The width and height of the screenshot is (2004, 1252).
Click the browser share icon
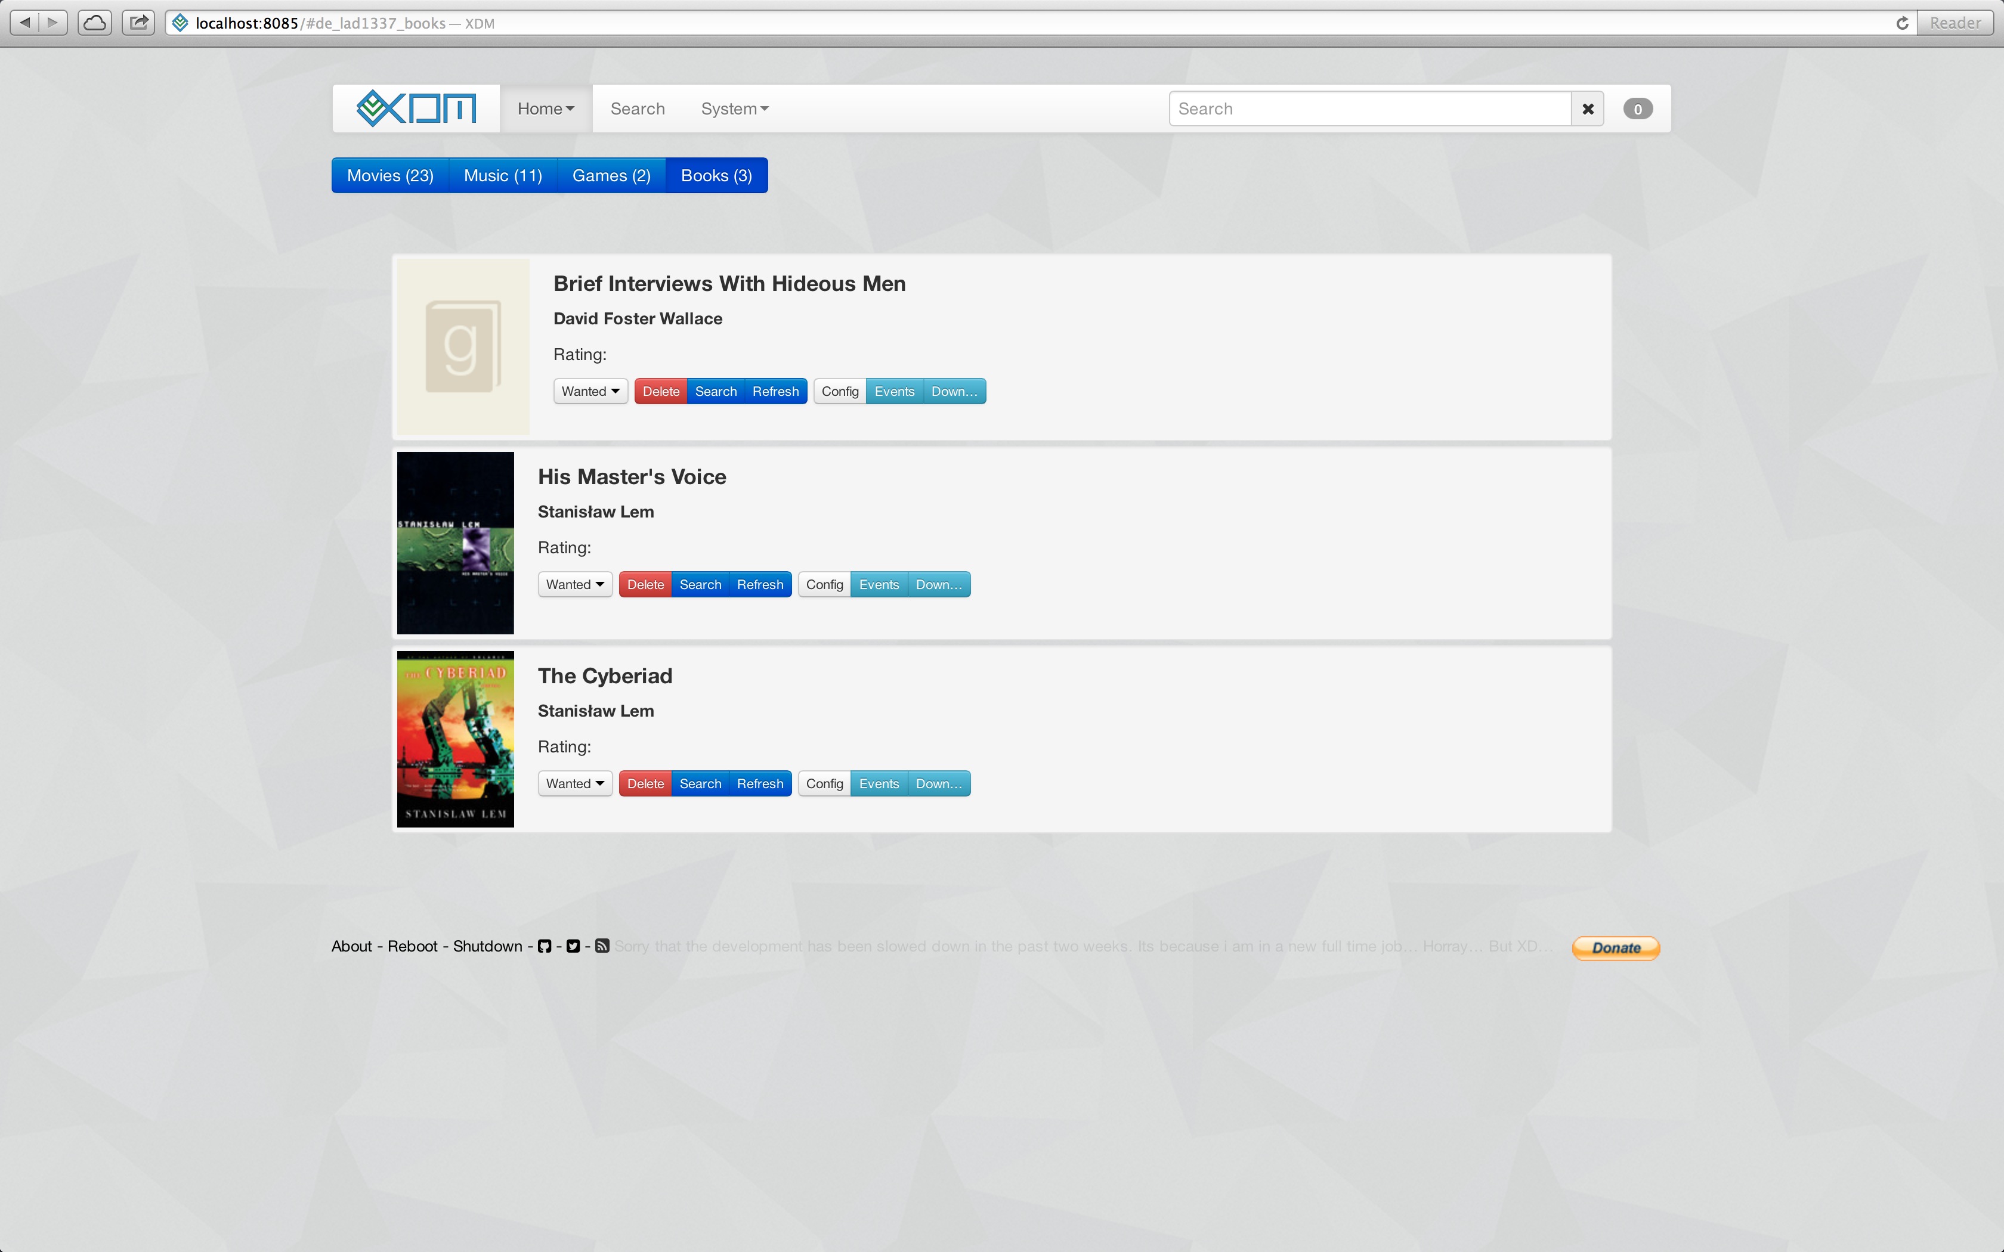tap(138, 23)
